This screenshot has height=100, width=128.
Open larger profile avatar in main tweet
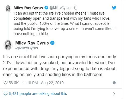coord(8,45)
